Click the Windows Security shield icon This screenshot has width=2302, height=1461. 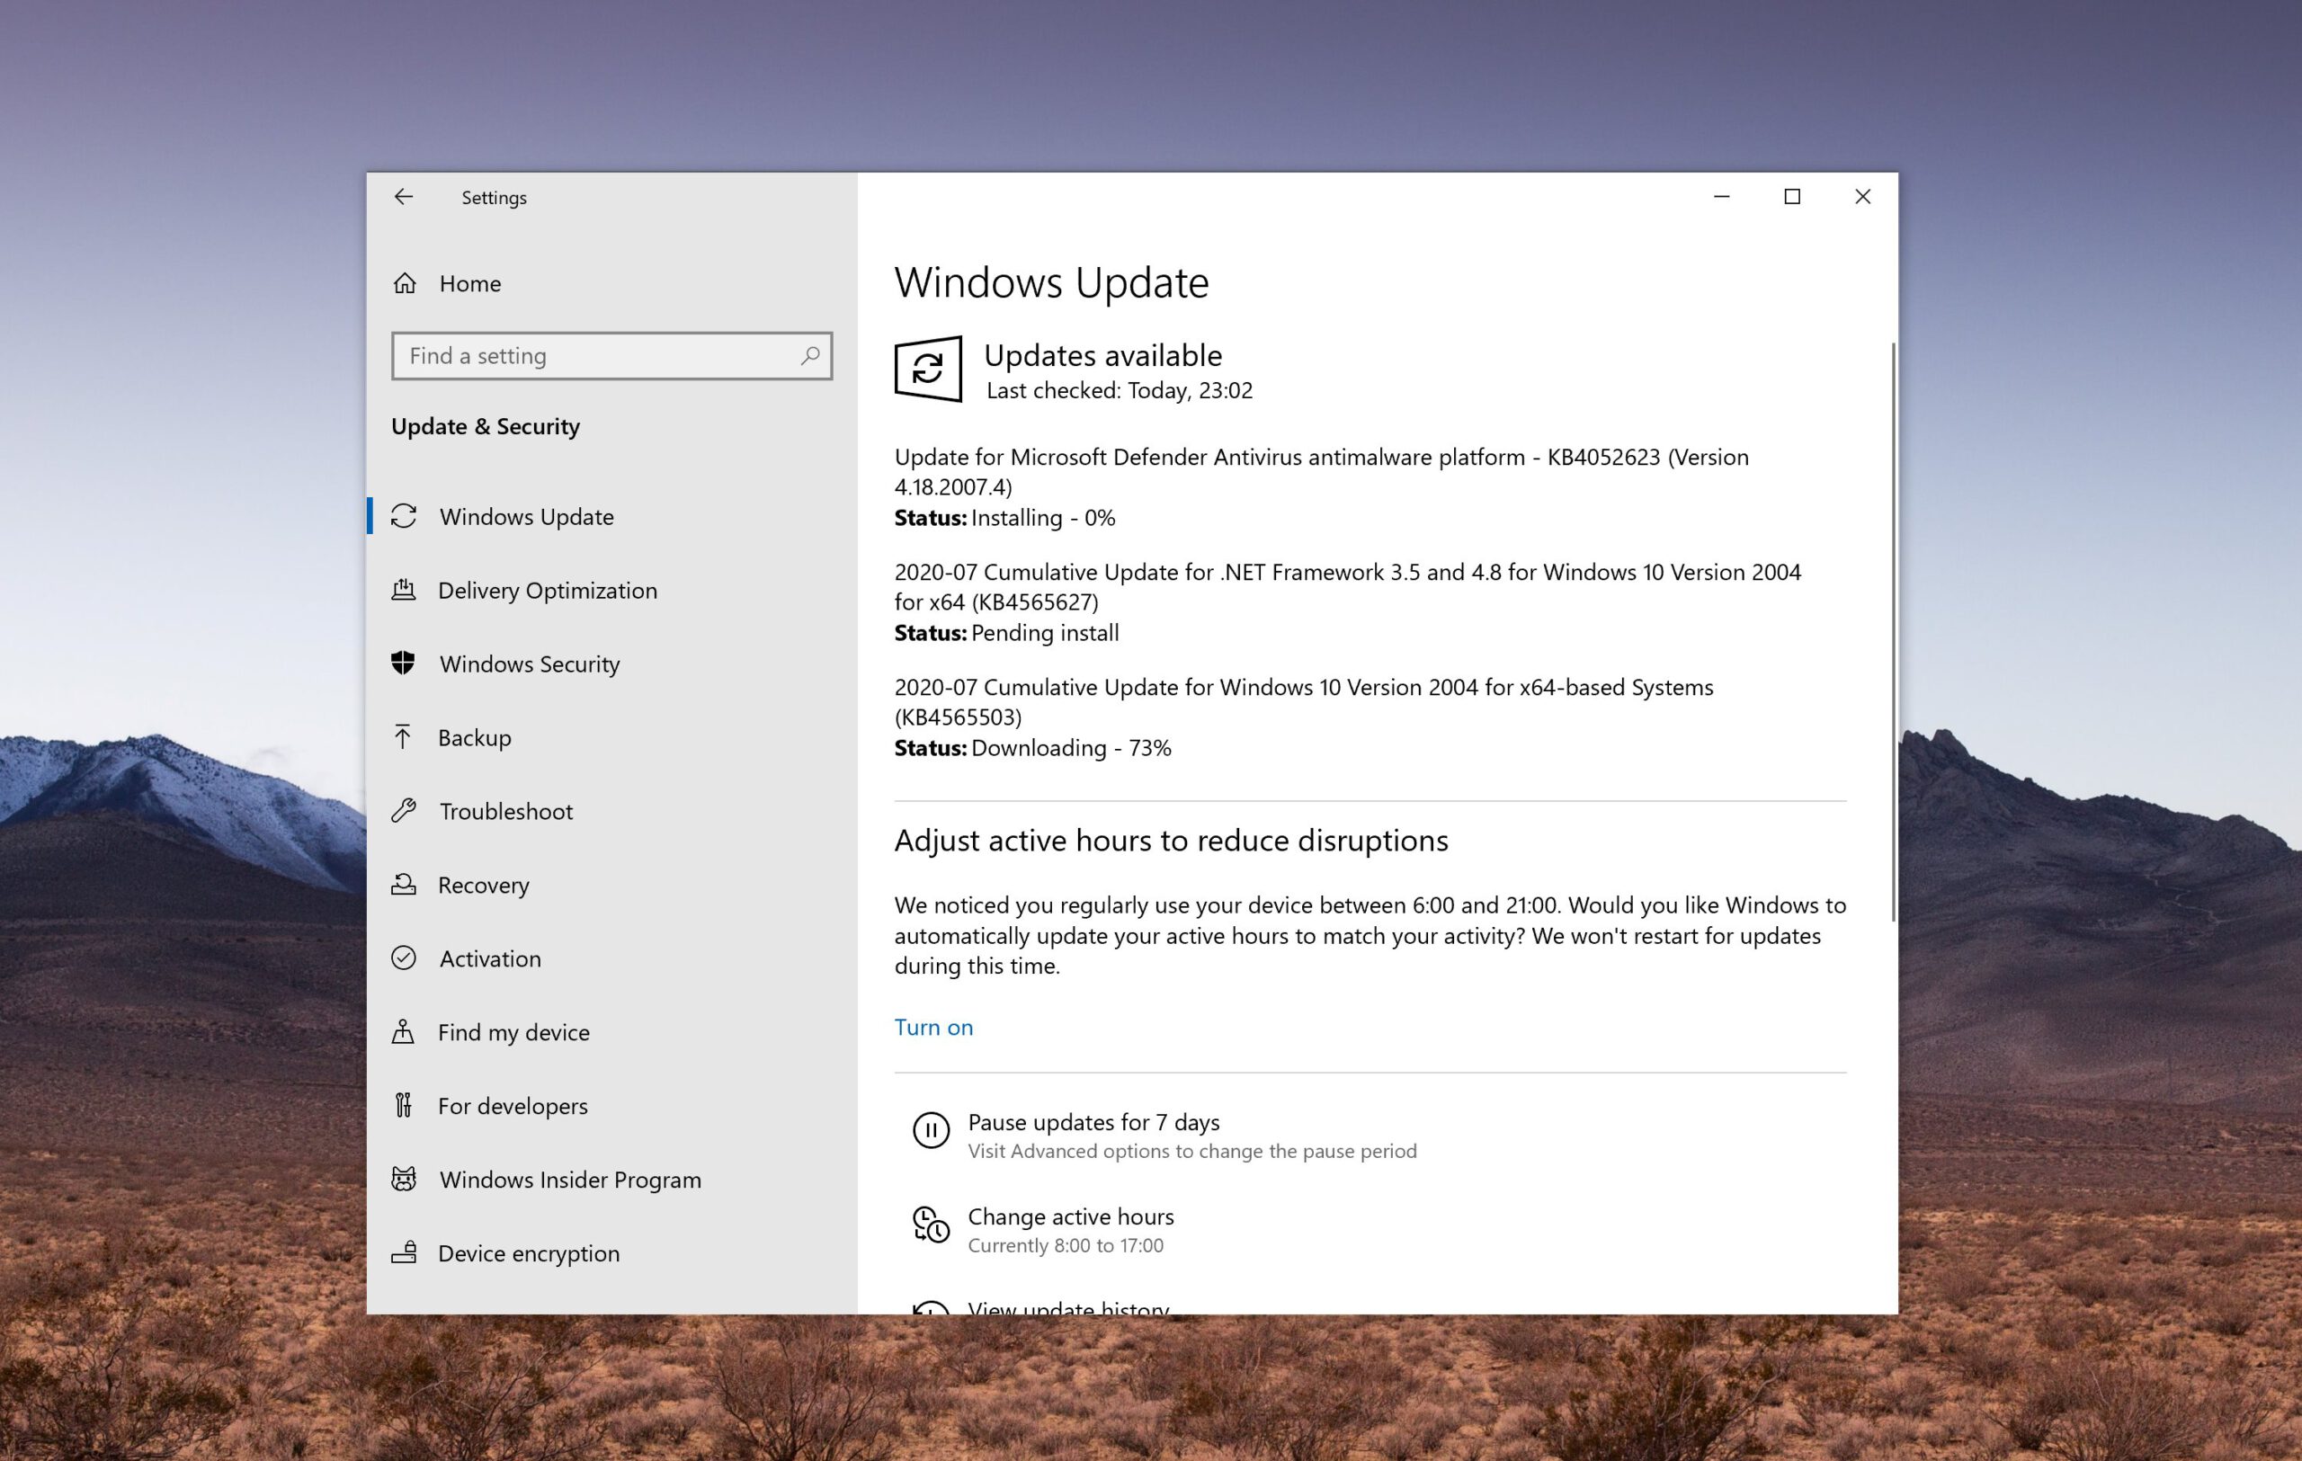pyautogui.click(x=404, y=664)
